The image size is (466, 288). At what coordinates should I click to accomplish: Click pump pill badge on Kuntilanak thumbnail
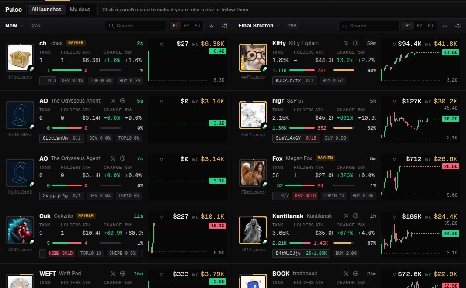click(264, 242)
